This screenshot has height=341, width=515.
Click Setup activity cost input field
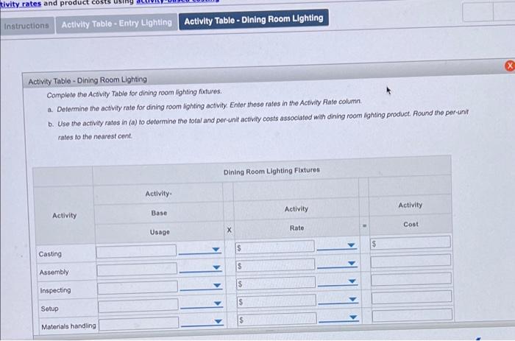[x=412, y=298]
